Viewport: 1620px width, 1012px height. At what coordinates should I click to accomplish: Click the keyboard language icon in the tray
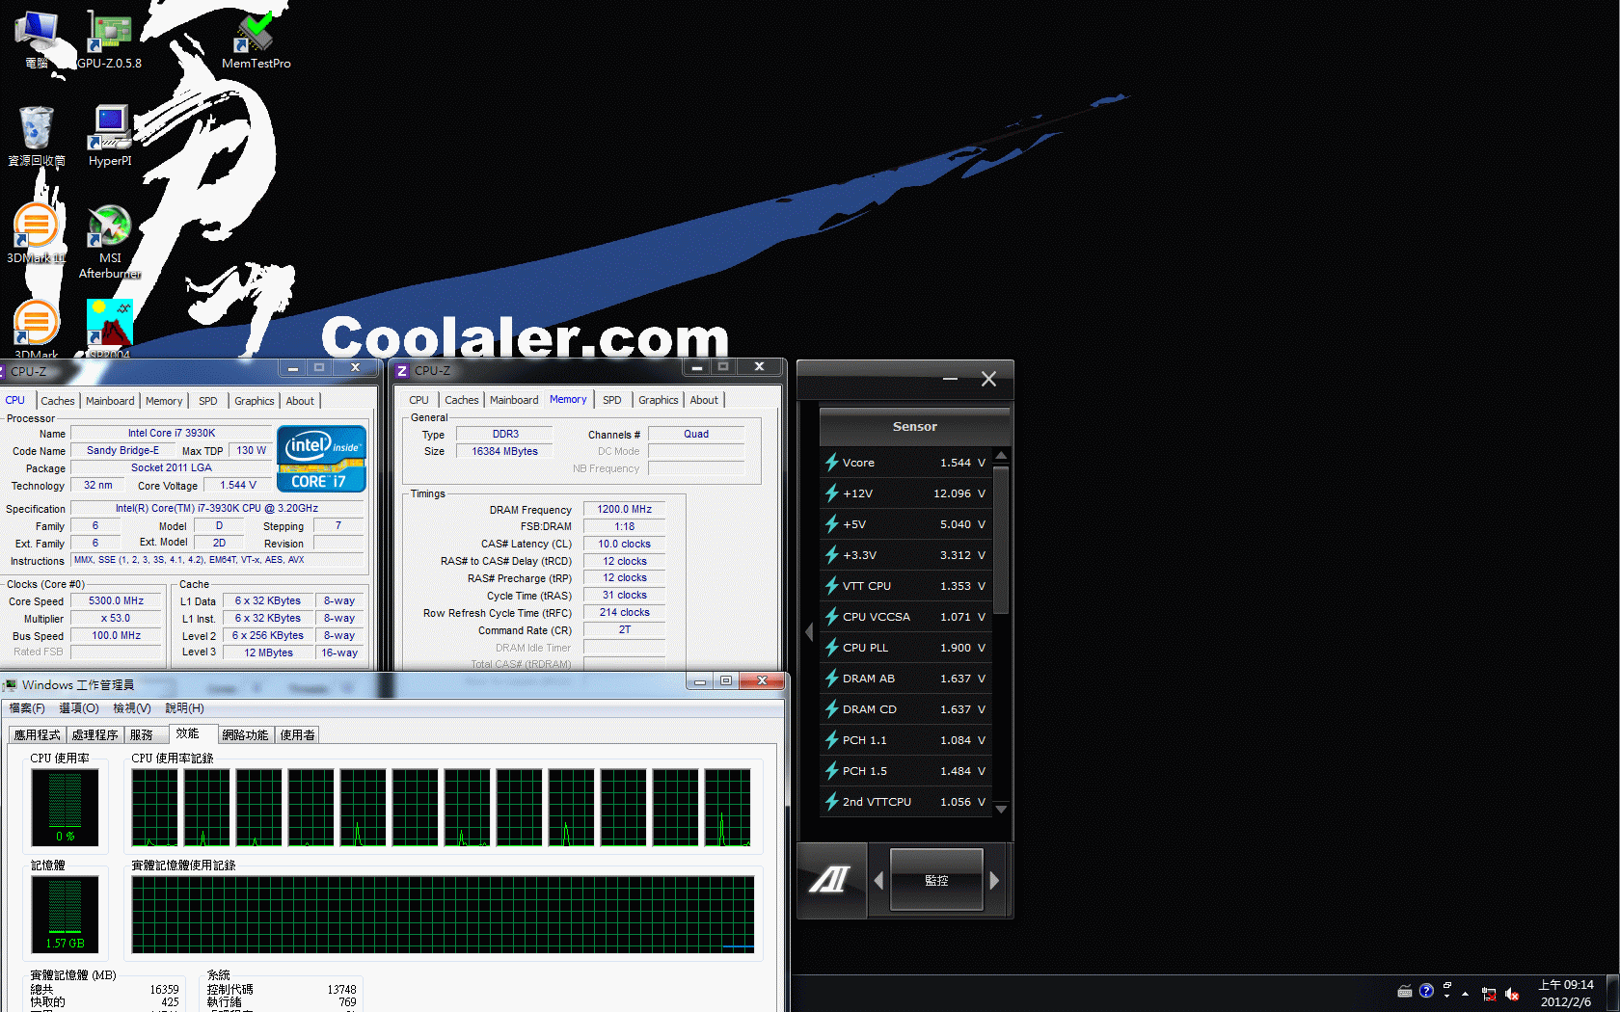(x=1405, y=992)
